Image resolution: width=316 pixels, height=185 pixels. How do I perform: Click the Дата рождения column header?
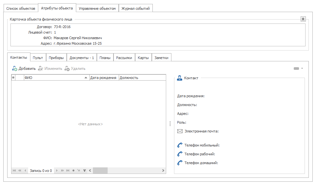104,78
